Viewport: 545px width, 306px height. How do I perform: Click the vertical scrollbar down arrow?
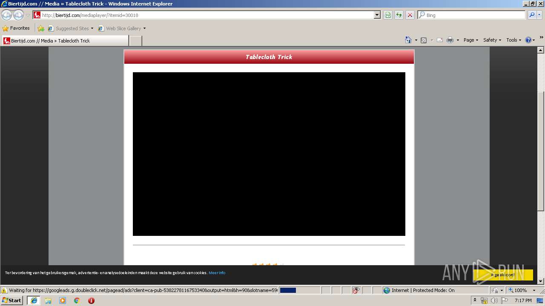[x=541, y=281]
